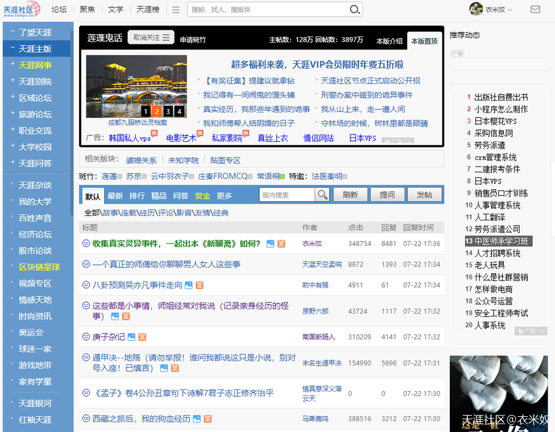Switch to the 精品 tab
This screenshot has height=432, width=555.
[159, 196]
